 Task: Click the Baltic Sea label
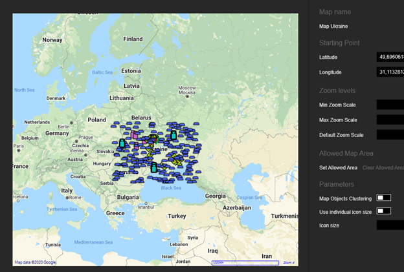[102, 72]
